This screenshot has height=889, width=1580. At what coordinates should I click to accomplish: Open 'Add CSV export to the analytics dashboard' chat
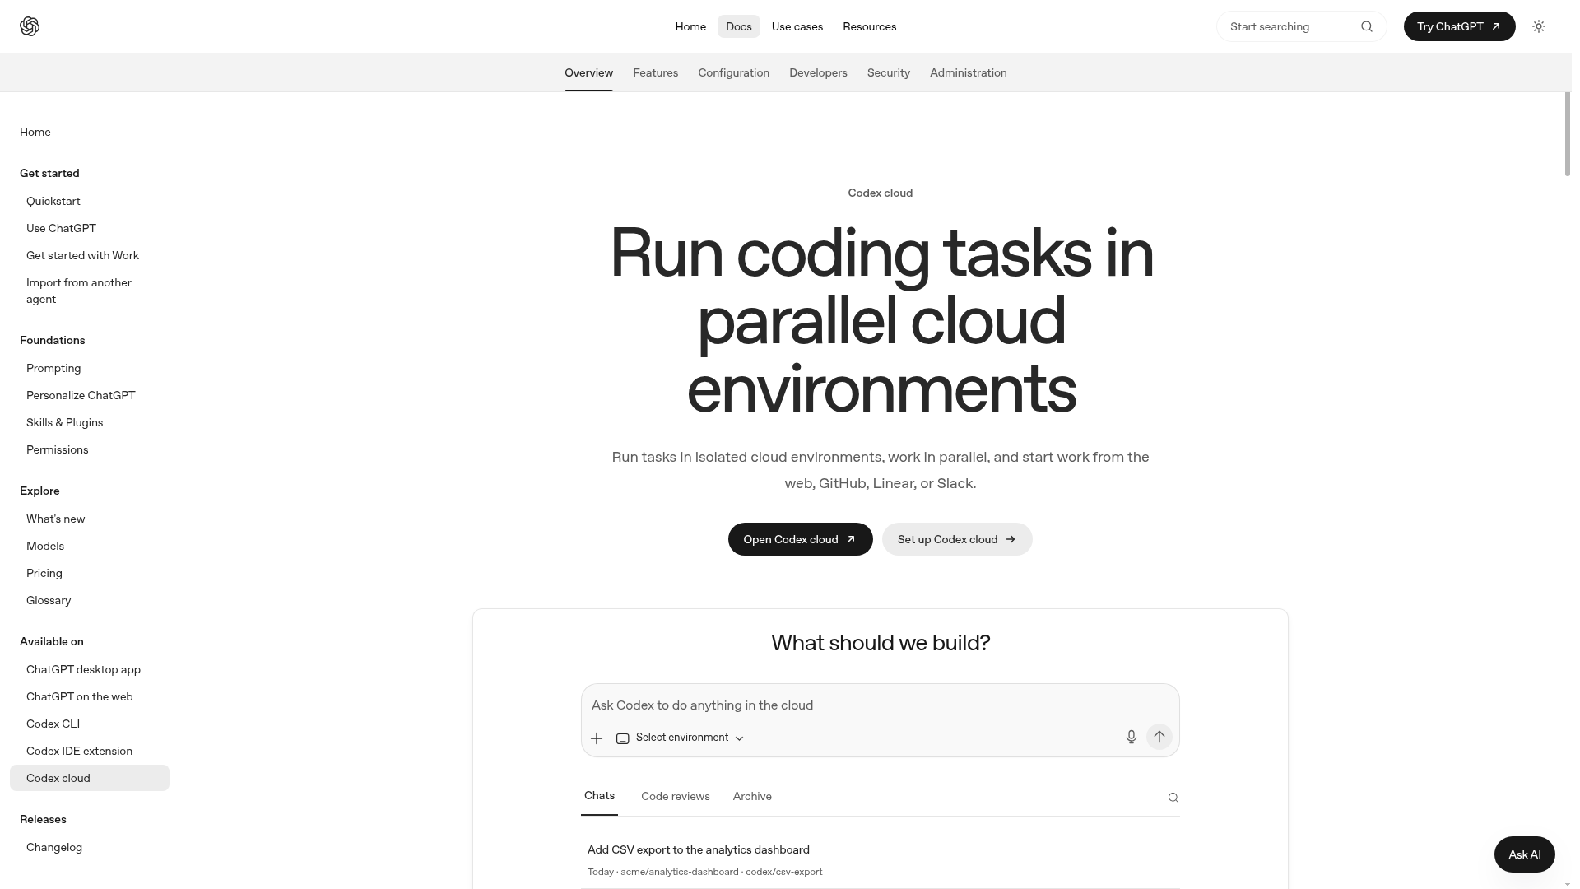click(x=699, y=849)
